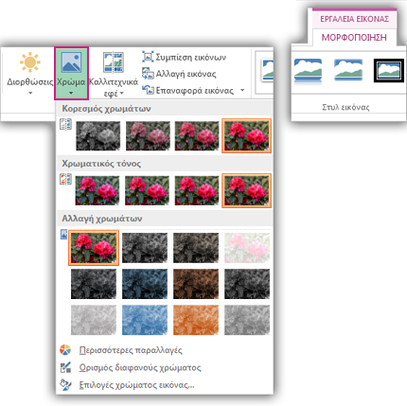The width and height of the screenshot is (407, 406).
Task: Apply the reflected picture style thumbnail
Action: (x=308, y=71)
